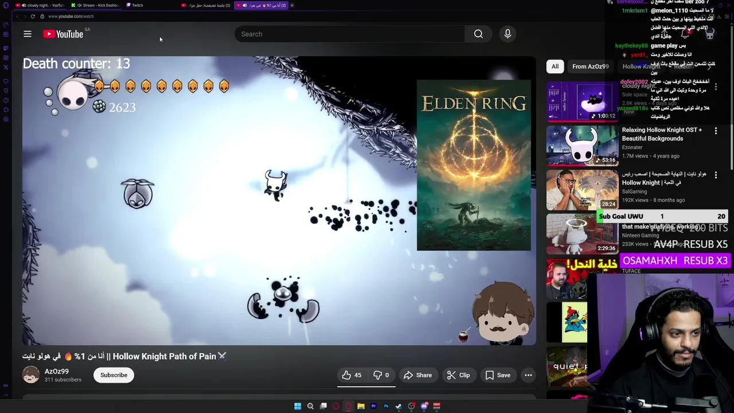
Task: Click the youtube.com/watch address bar
Action: coord(71,16)
